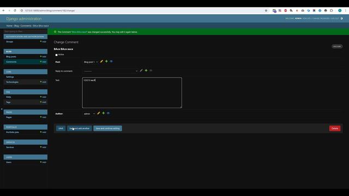Click the pencil icon beside the Author dropdown

click(x=98, y=113)
